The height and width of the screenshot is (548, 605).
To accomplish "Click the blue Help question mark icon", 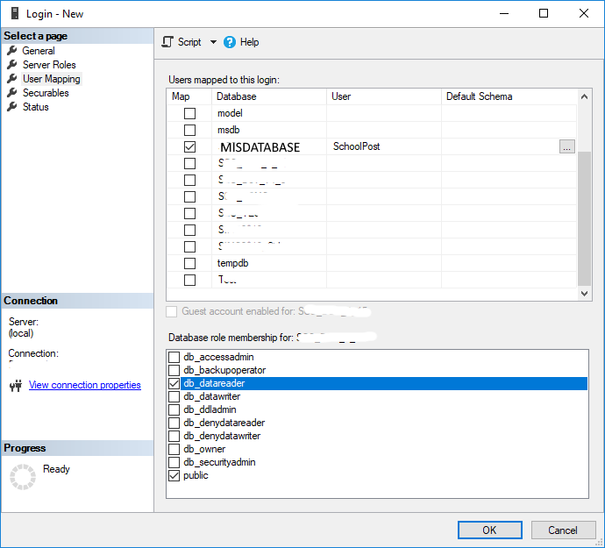I will 230,42.
